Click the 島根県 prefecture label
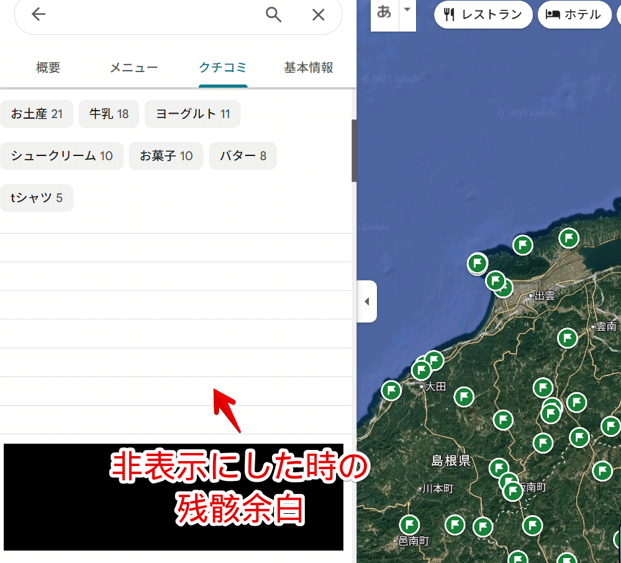This screenshot has height=563, width=621. coord(451,460)
